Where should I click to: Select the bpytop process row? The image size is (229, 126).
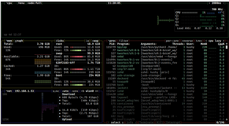165,47
